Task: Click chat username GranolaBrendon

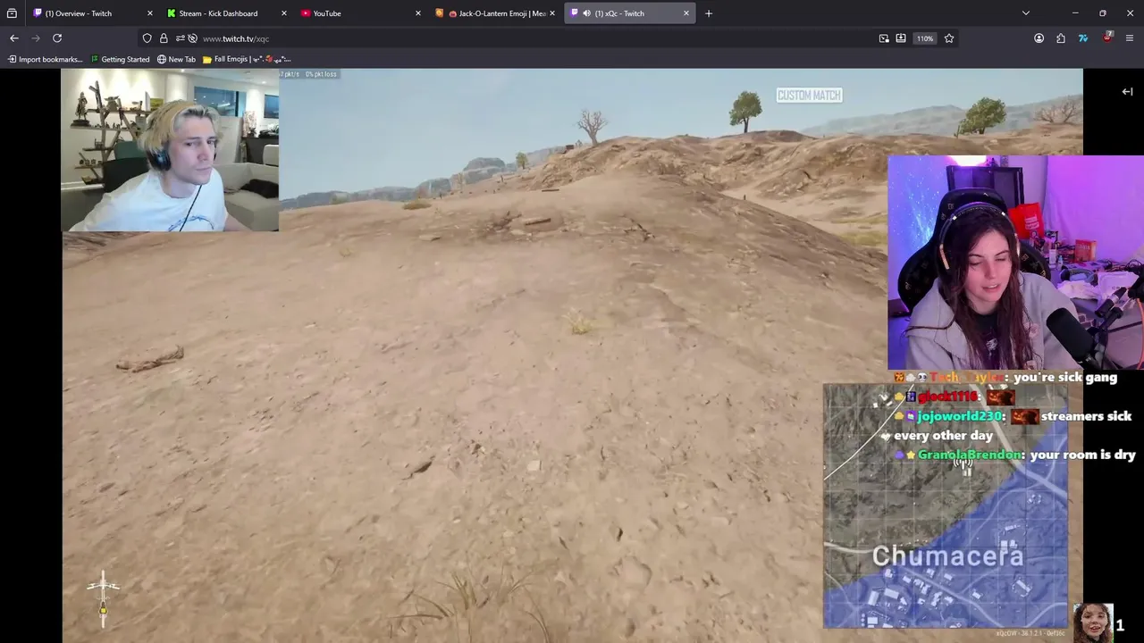Action: point(970,455)
